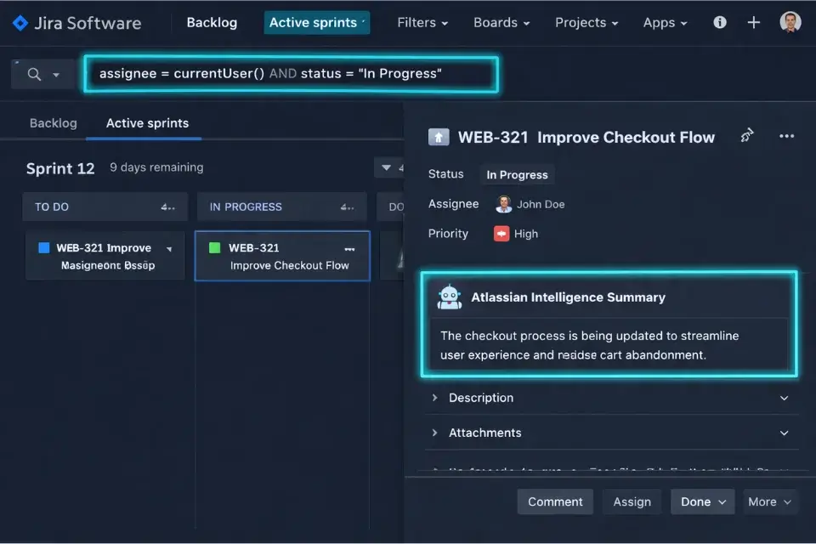Click the search magnifier icon
The width and height of the screenshot is (816, 544).
click(34, 74)
